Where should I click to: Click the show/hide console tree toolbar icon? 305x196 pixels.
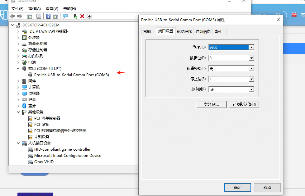point(29,16)
